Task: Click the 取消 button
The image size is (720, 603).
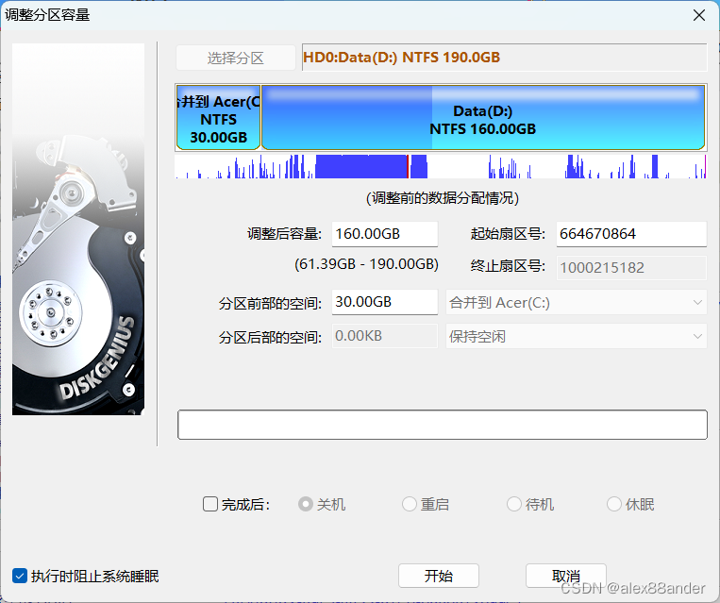Action: pos(566,576)
